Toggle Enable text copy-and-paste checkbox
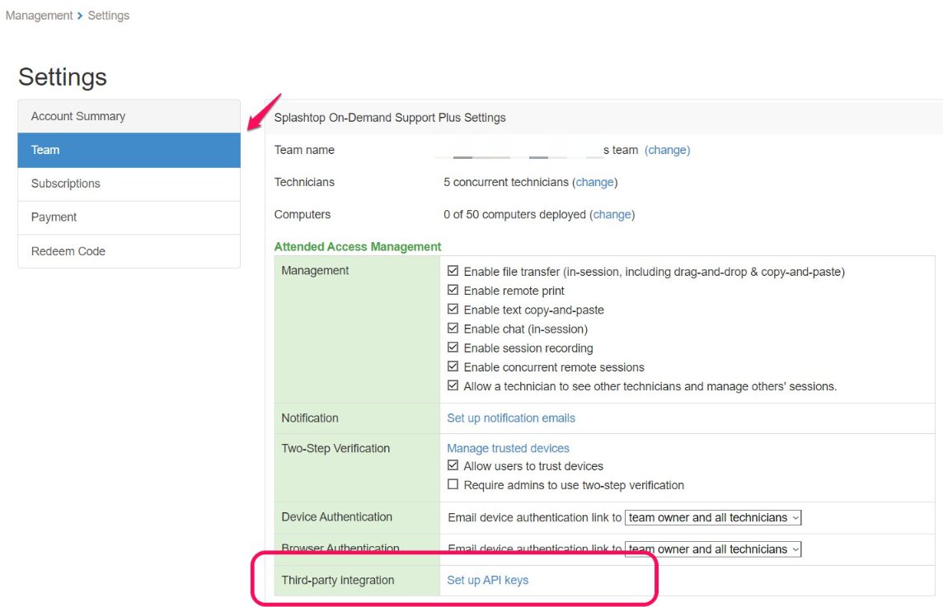Image resolution: width=943 pixels, height=607 pixels. pyautogui.click(x=453, y=310)
